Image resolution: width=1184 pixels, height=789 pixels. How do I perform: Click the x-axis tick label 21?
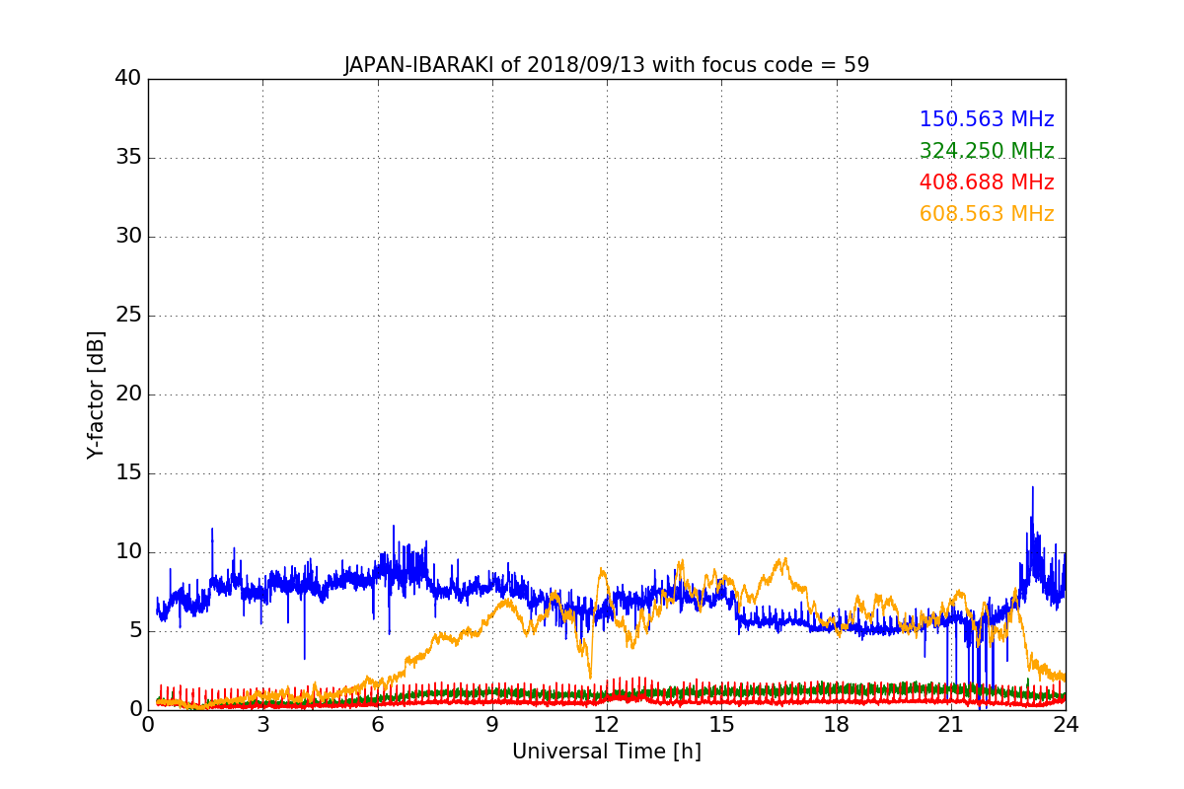coord(951,725)
